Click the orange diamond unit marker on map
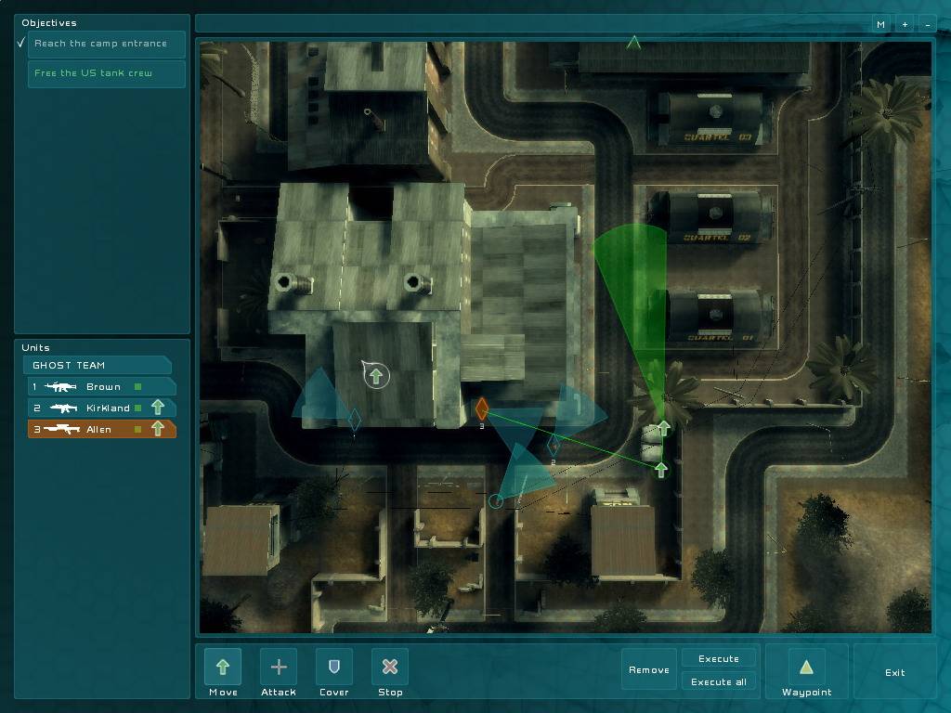The image size is (951, 713). [x=481, y=408]
